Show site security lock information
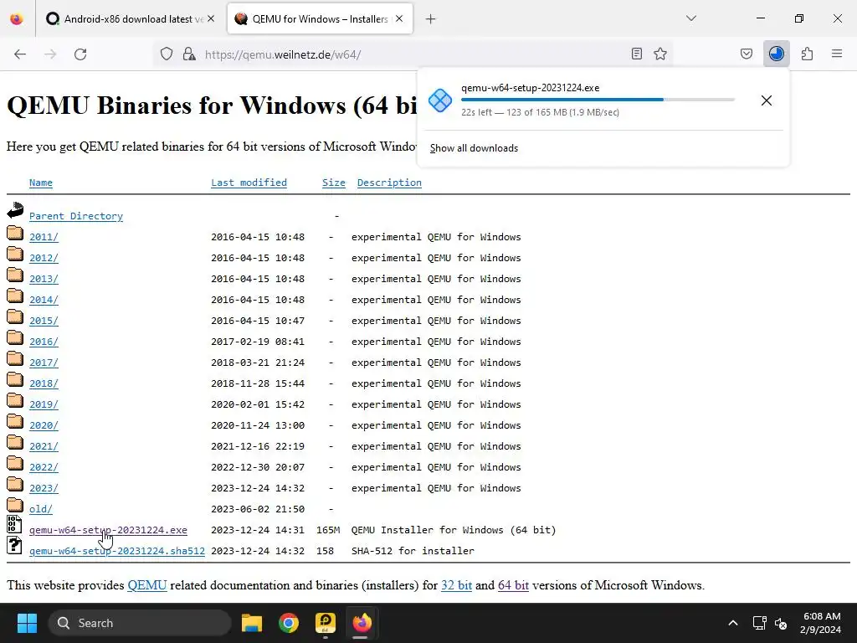This screenshot has width=857, height=643. (x=189, y=54)
